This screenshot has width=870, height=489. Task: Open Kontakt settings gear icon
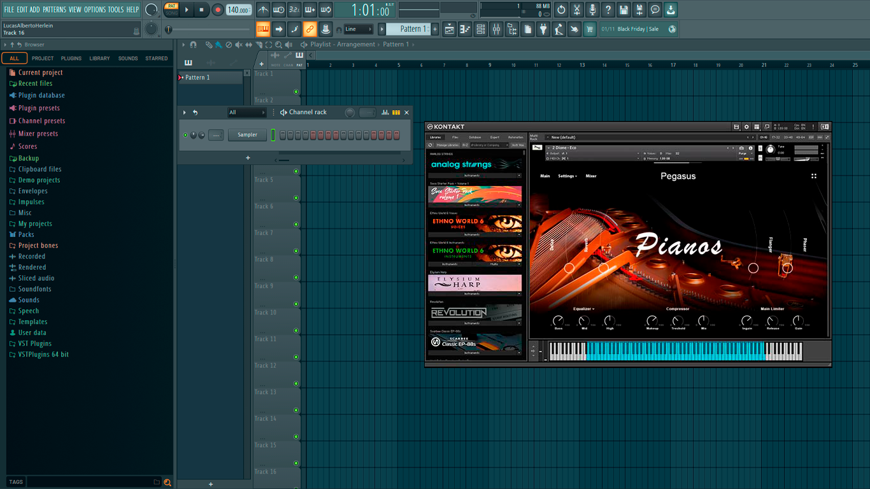pyautogui.click(x=747, y=127)
